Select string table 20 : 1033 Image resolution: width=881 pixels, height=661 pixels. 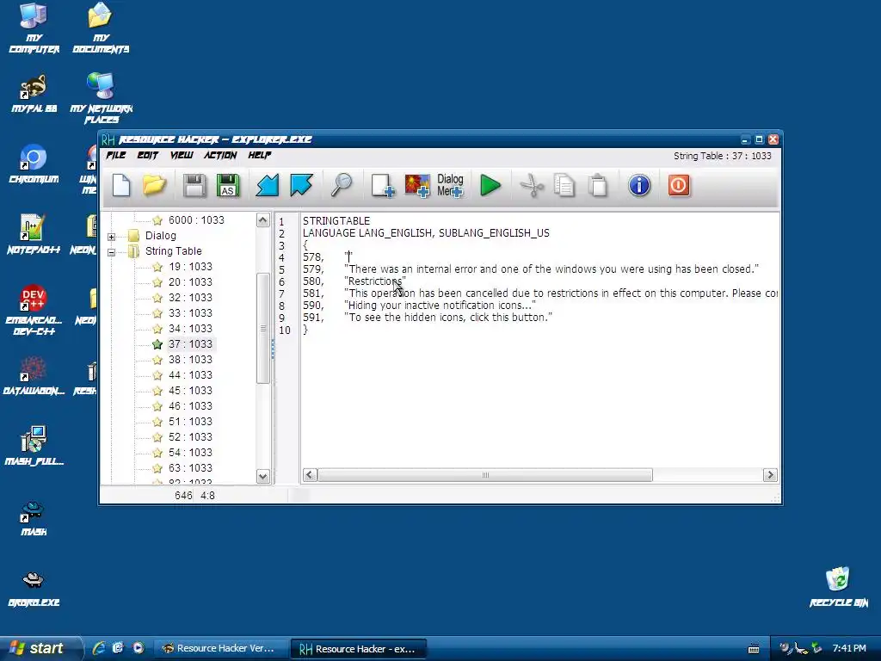pyautogui.click(x=190, y=282)
